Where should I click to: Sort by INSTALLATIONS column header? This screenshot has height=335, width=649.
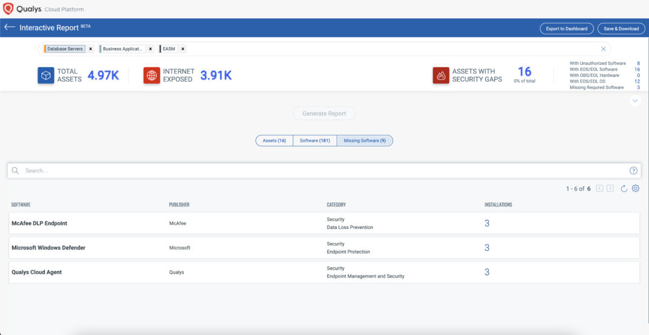499,205
